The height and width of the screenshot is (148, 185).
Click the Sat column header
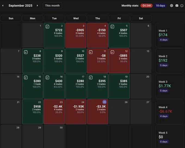point(141,18)
